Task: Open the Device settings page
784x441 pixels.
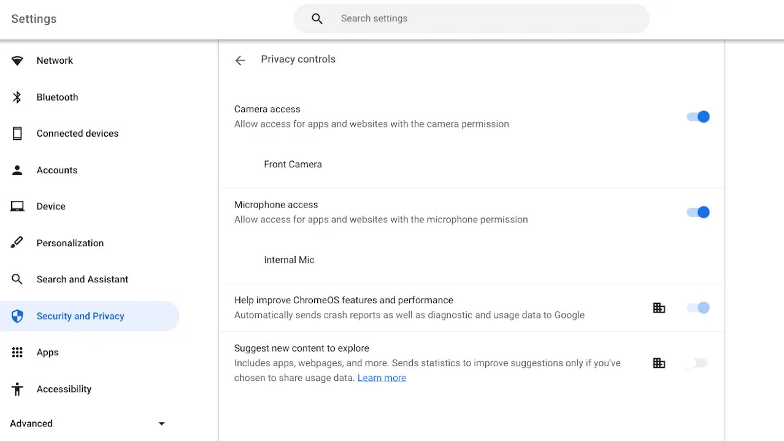Action: click(90, 206)
